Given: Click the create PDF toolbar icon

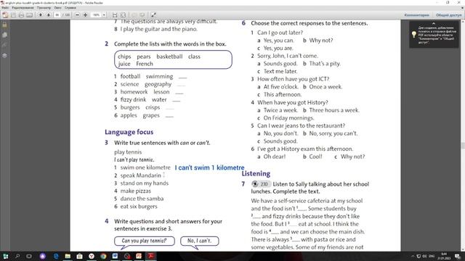Looking at the screenshot, I should tap(5, 14).
